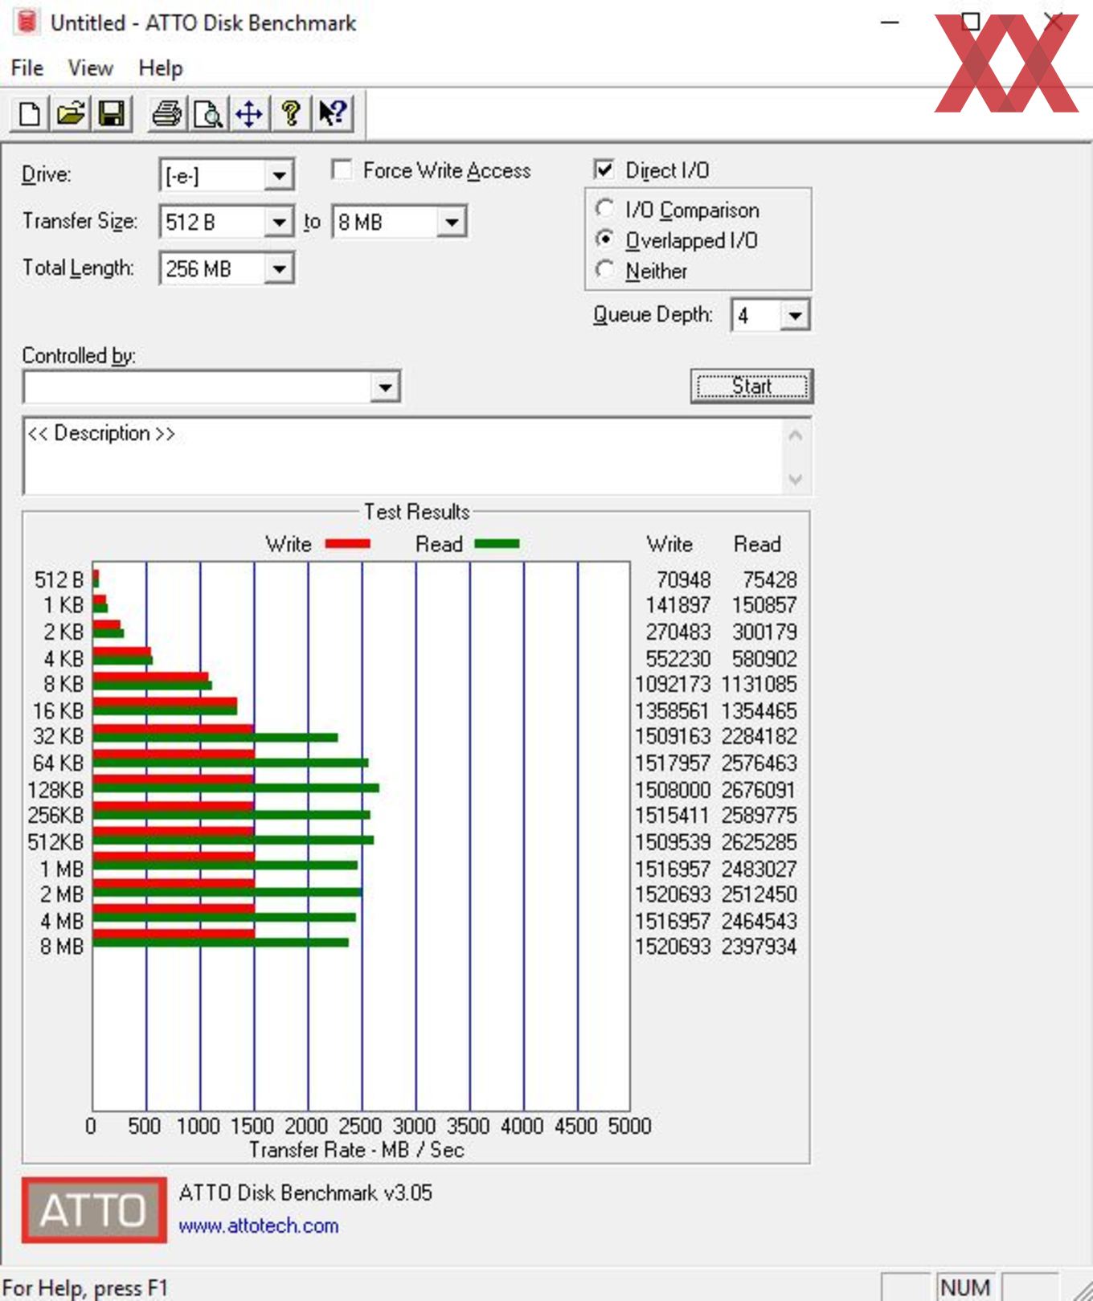Screen dimensions: 1093x1301
Task: Minimize the ATTO Disk Benchmark window
Action: (890, 23)
